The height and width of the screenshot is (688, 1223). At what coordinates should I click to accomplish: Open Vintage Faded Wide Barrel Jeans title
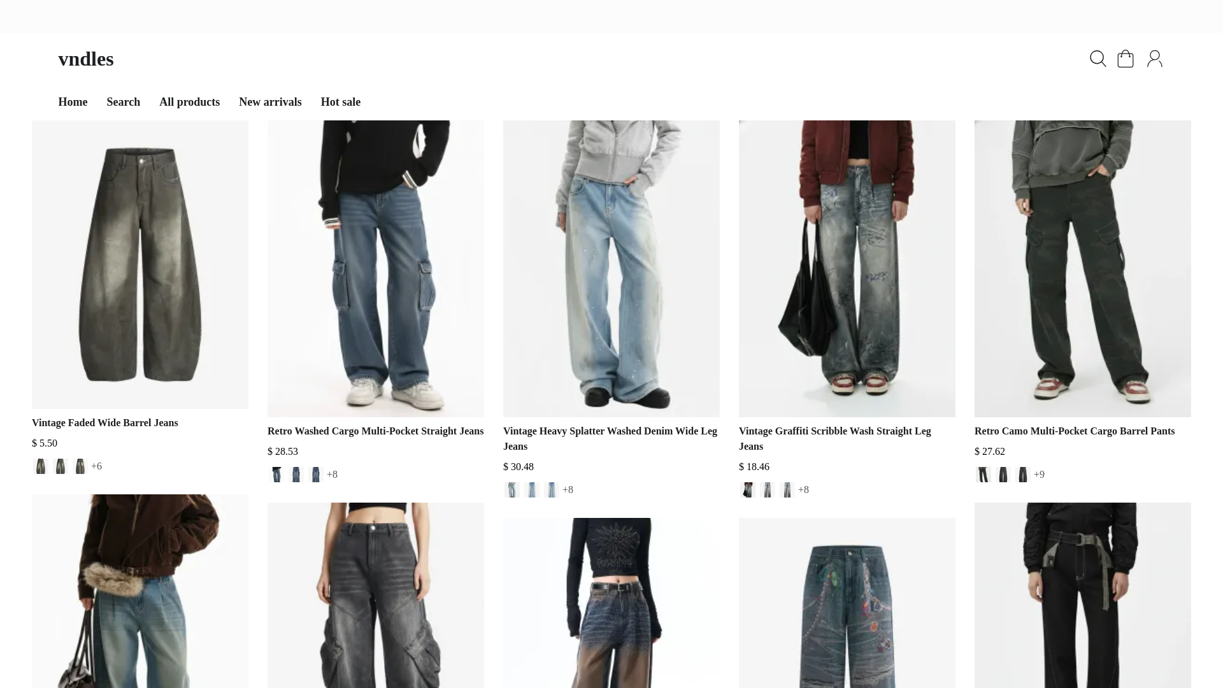pyautogui.click(x=105, y=423)
